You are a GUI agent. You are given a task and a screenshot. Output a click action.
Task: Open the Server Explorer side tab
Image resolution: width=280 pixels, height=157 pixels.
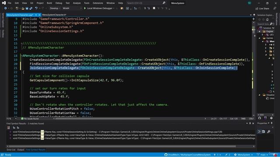pos(3,20)
